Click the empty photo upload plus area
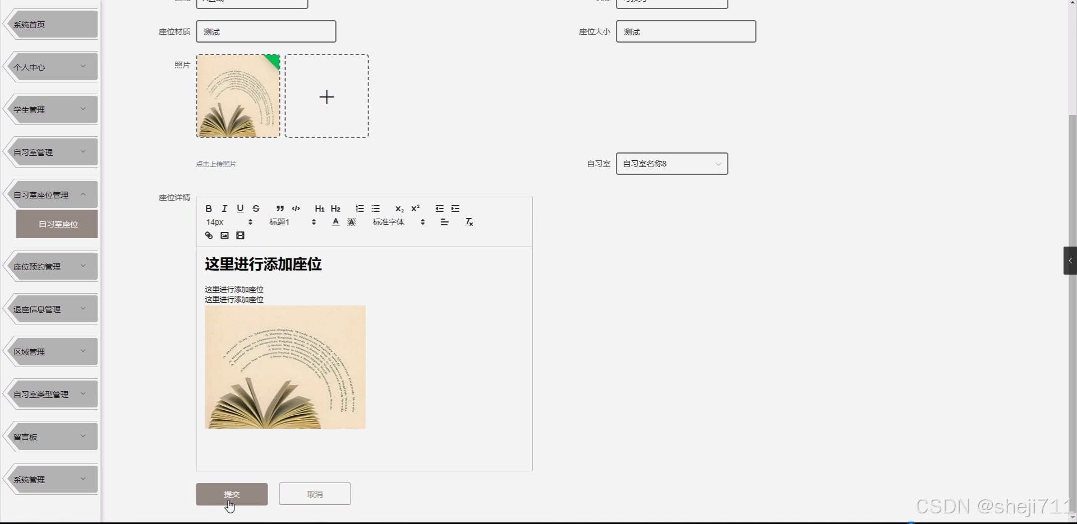This screenshot has width=1077, height=524. 327,96
